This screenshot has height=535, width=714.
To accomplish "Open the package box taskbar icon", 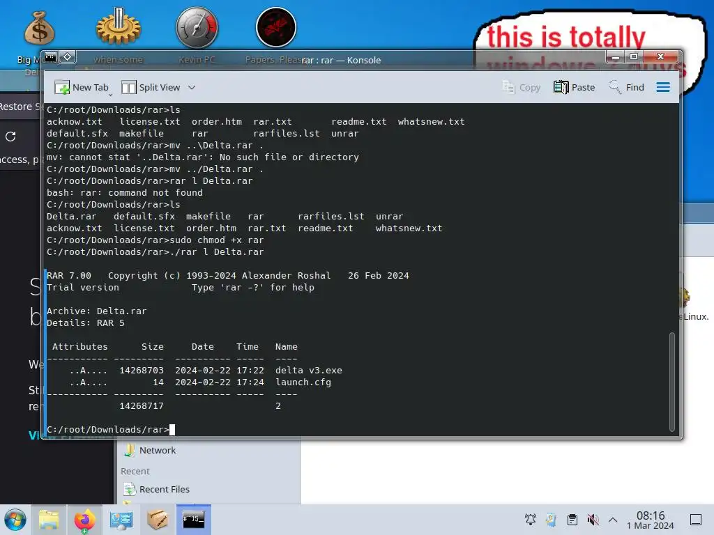I will click(158, 520).
